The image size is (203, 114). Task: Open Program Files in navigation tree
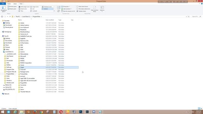[9, 69]
